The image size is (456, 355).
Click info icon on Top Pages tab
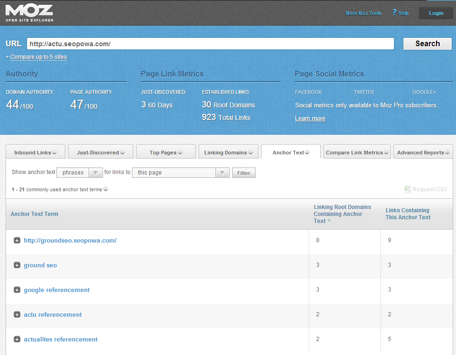click(x=180, y=153)
